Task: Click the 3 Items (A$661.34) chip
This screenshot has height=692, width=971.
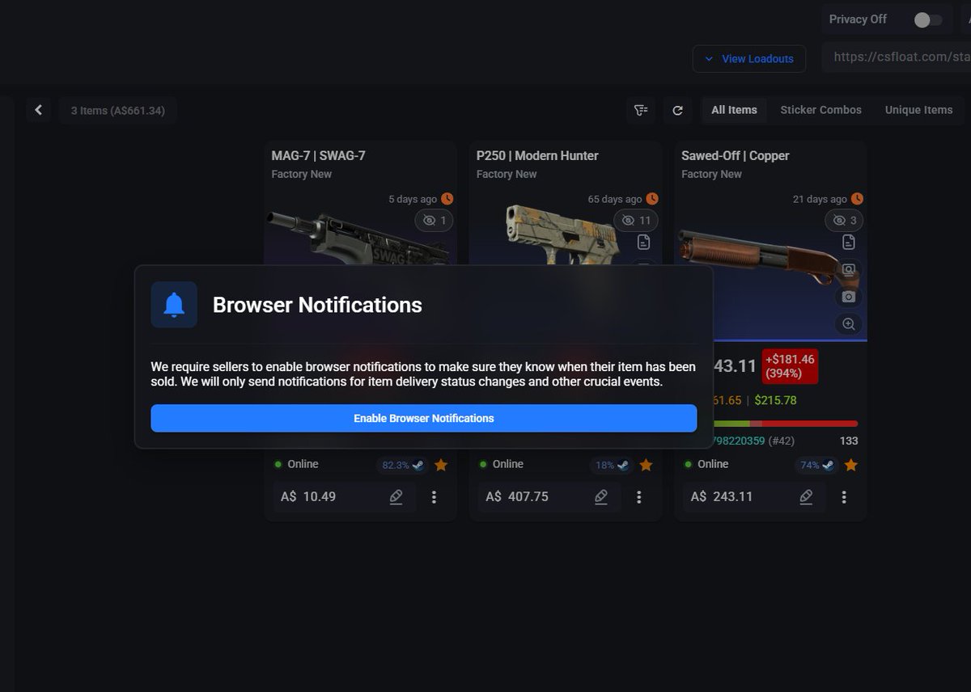Action: [x=117, y=110]
